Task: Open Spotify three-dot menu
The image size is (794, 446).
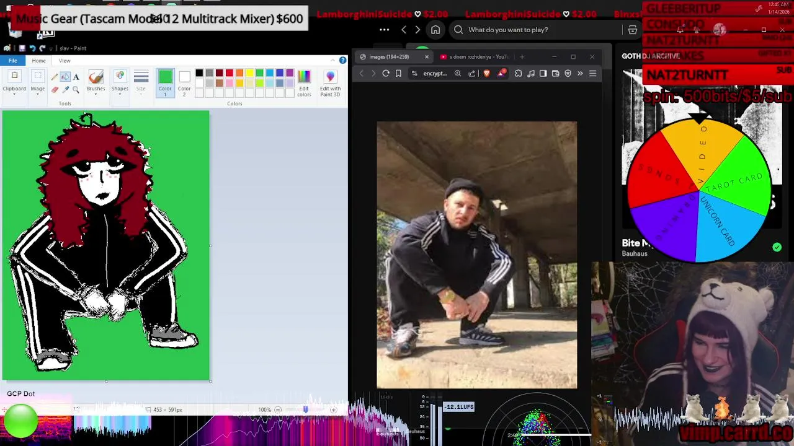Action: (384, 30)
